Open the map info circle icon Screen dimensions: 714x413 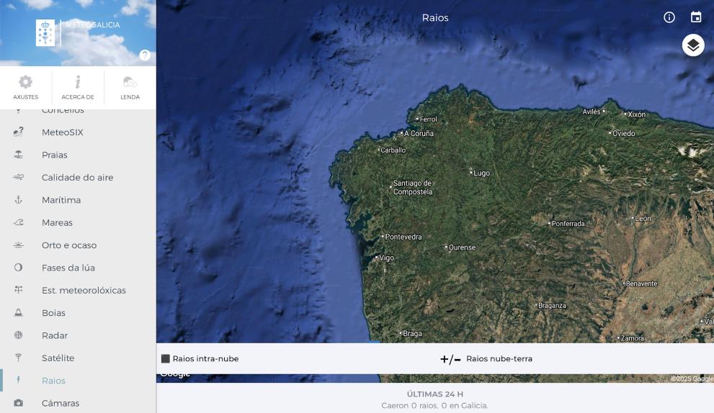(669, 17)
